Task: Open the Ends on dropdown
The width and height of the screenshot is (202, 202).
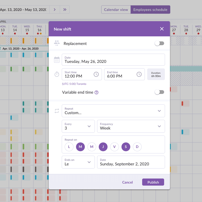Action: pyautogui.click(x=78, y=162)
